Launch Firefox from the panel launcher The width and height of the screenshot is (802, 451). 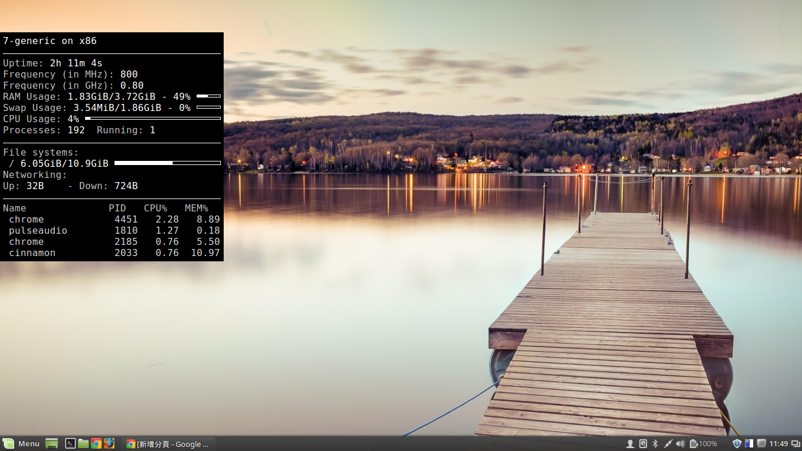[x=109, y=444]
